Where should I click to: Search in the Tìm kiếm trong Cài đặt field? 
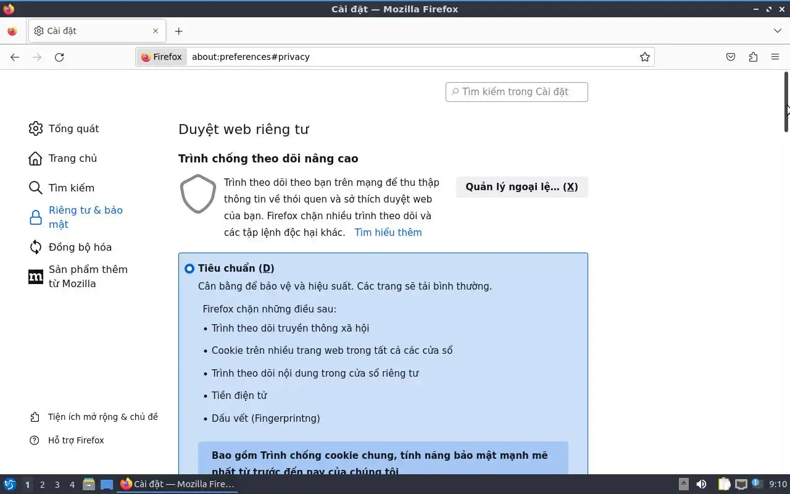click(517, 92)
